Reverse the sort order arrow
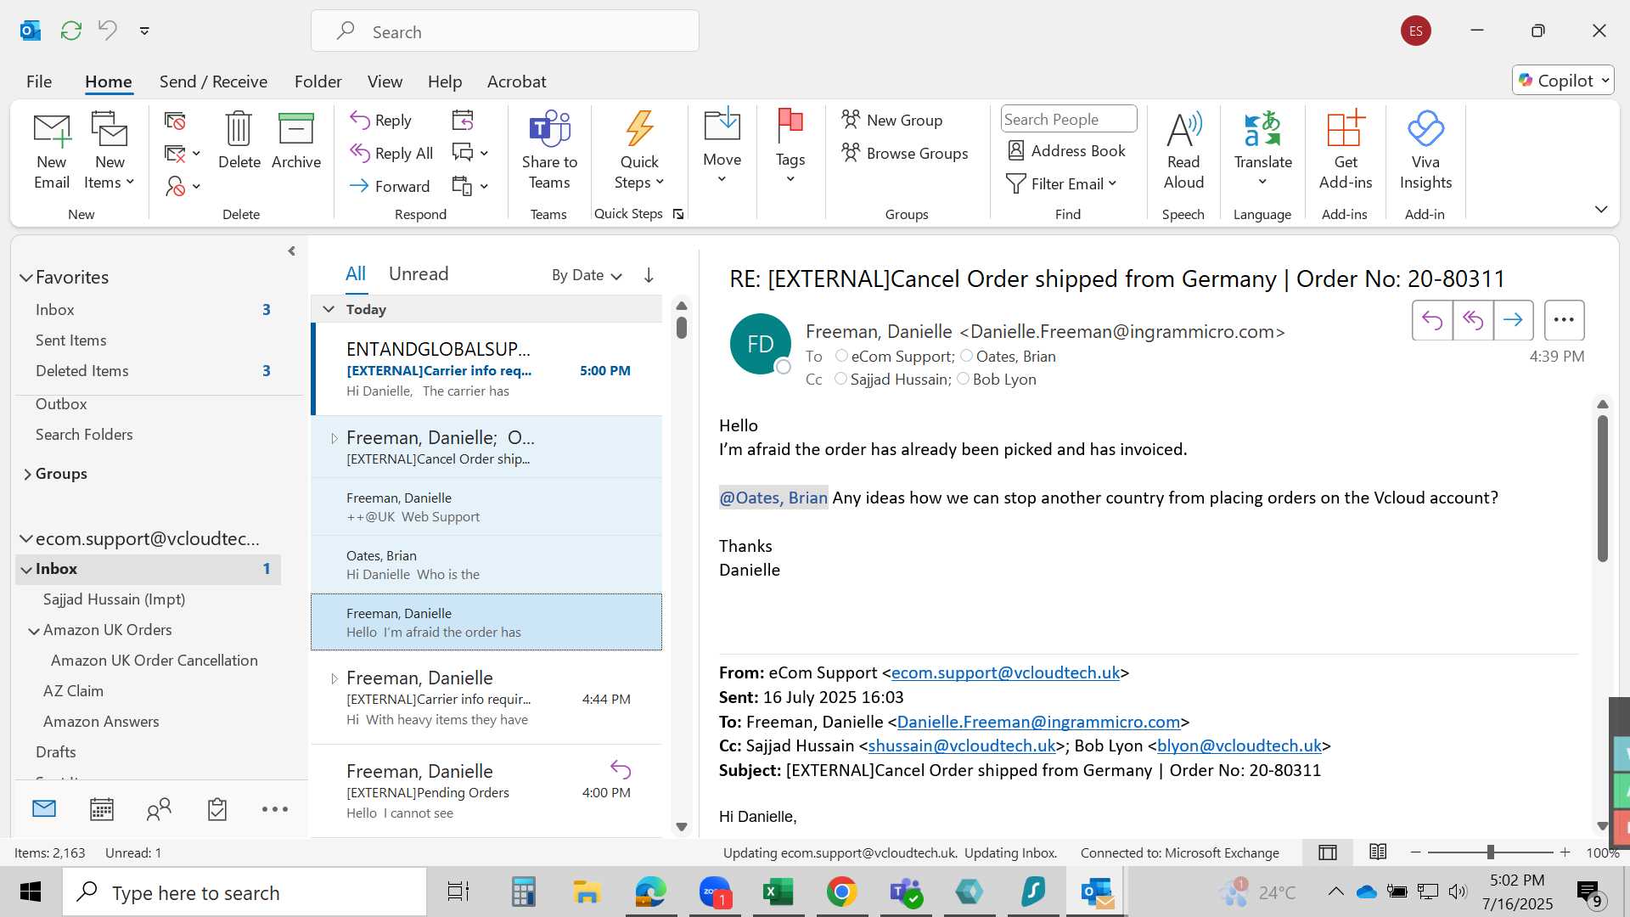The image size is (1630, 917). coord(649,275)
